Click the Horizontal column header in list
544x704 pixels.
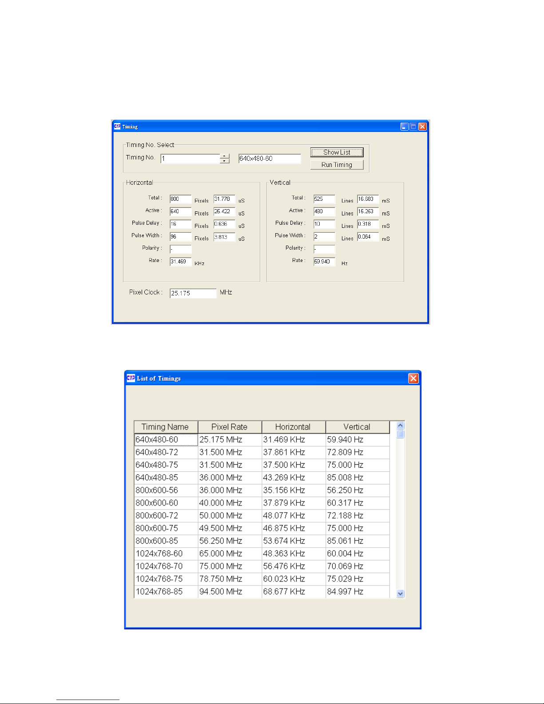pyautogui.click(x=294, y=427)
